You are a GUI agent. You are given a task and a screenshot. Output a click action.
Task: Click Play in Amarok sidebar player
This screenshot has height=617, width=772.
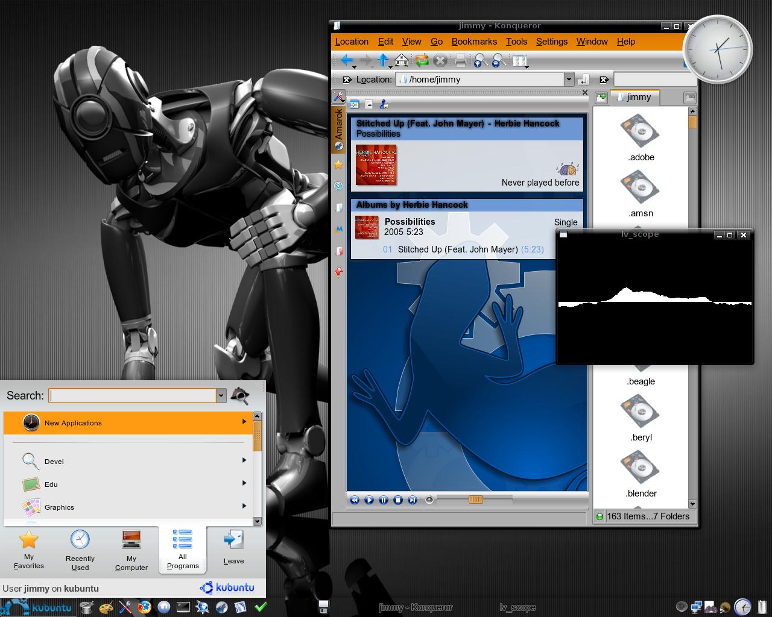pyautogui.click(x=369, y=500)
